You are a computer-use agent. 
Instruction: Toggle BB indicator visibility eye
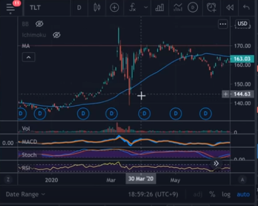39,24
